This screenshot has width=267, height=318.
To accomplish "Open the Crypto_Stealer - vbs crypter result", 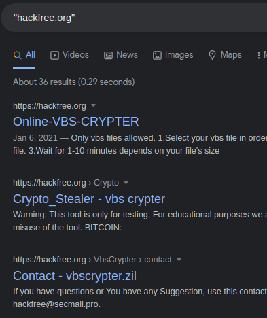I will click(89, 199).
